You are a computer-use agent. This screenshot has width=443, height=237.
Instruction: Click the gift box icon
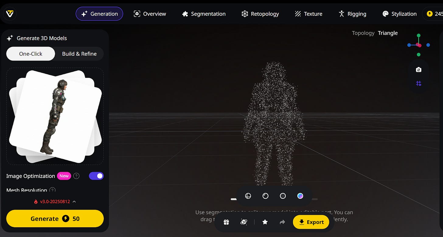(x=226, y=222)
